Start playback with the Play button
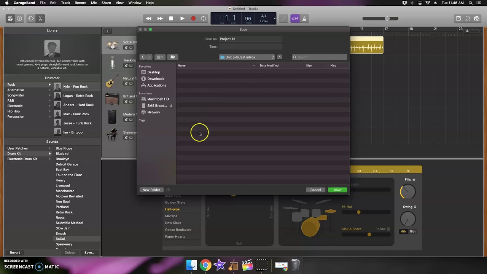This screenshot has height=274, width=487. (x=182, y=18)
